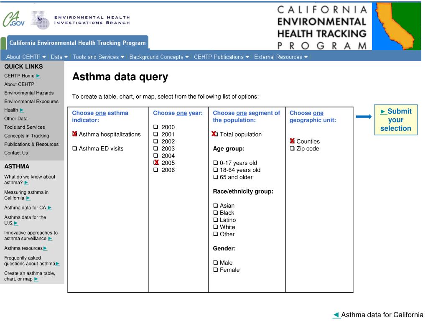Check the Other race/ethnicity checkbox

click(215, 234)
